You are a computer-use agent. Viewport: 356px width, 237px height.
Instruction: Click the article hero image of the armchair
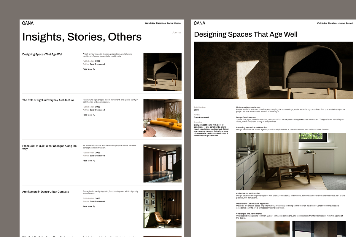(x=274, y=70)
